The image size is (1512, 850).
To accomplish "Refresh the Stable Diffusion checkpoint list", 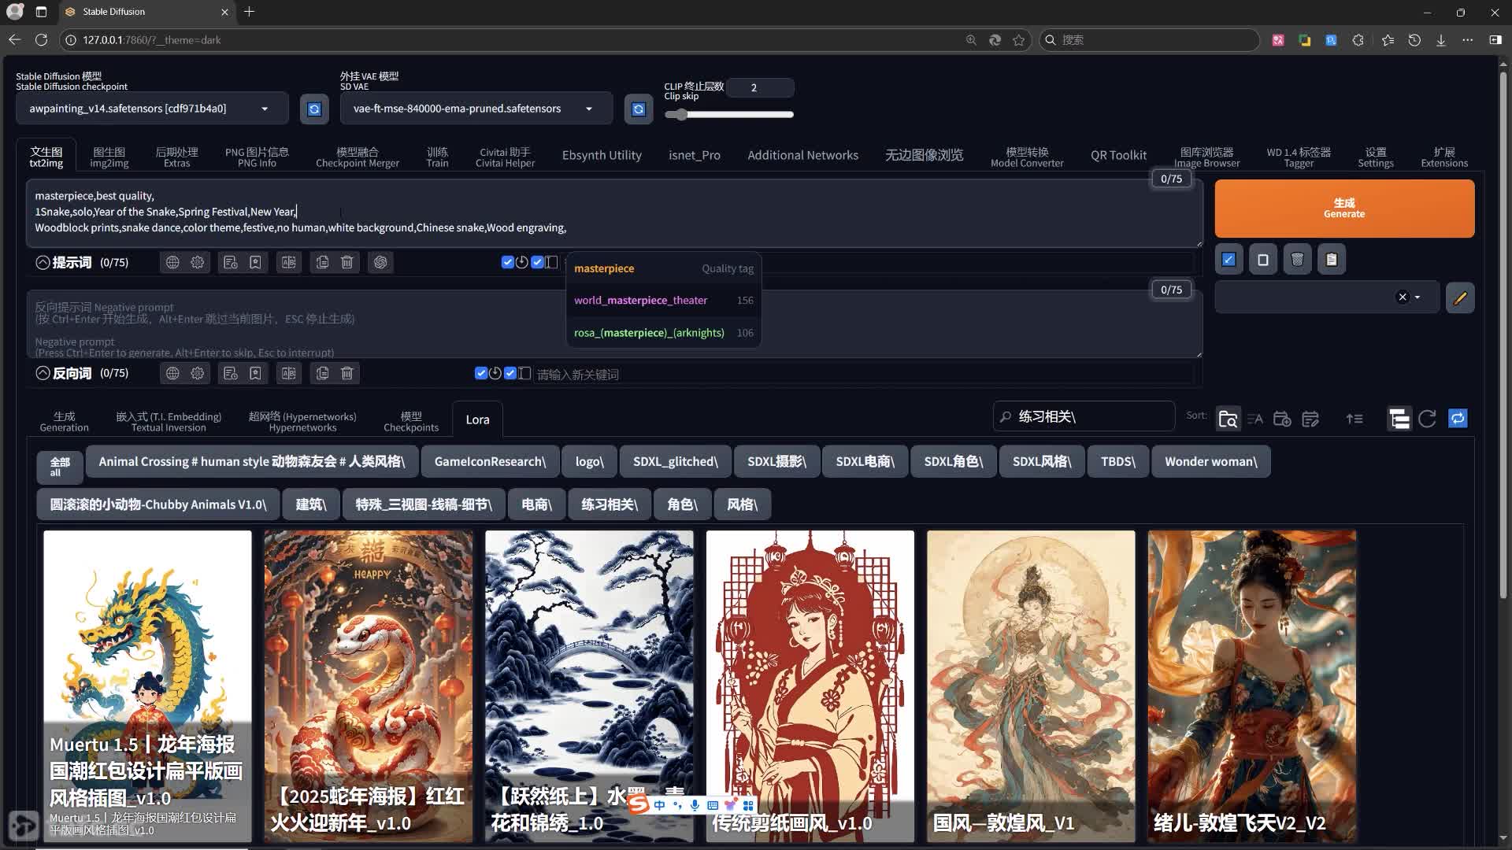I will point(314,109).
